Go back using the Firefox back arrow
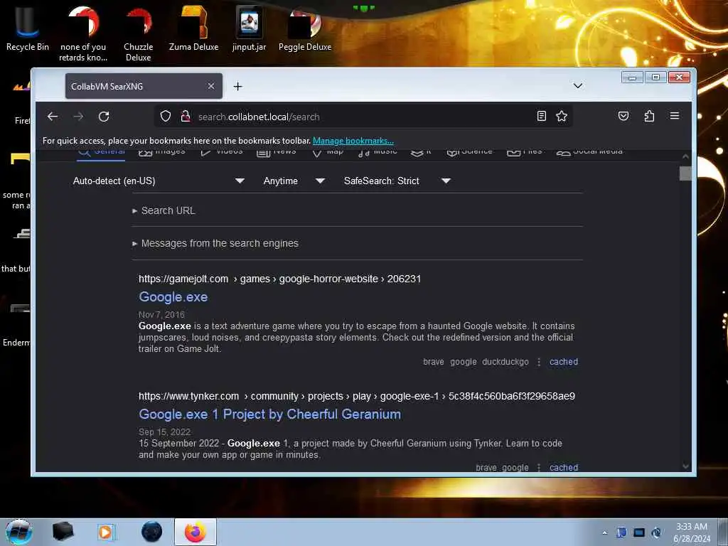 (53, 117)
